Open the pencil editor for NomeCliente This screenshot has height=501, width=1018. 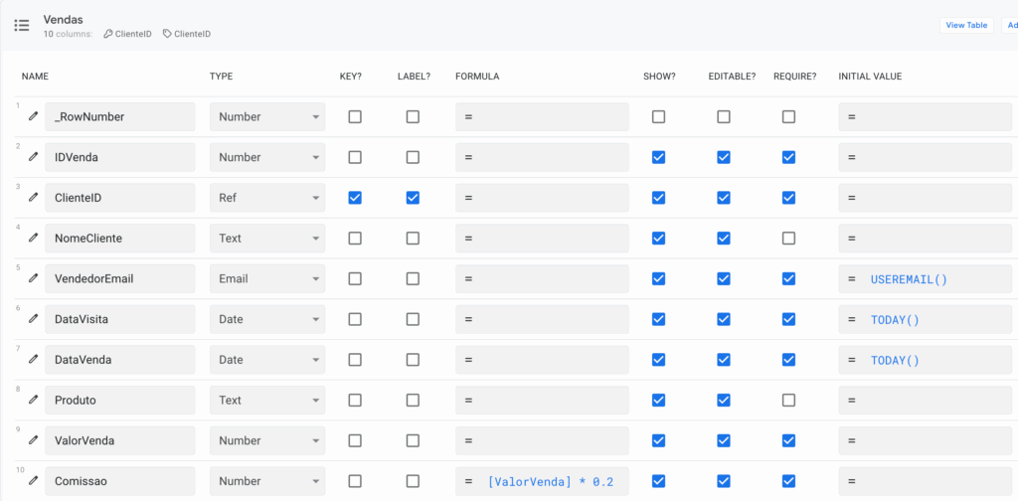(x=33, y=239)
